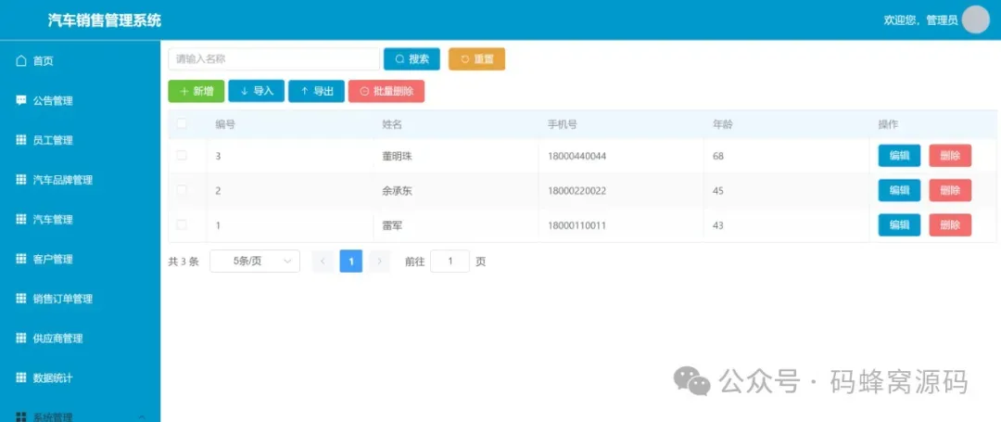
Task: Click the name cell 雷军
Action: (x=392, y=224)
